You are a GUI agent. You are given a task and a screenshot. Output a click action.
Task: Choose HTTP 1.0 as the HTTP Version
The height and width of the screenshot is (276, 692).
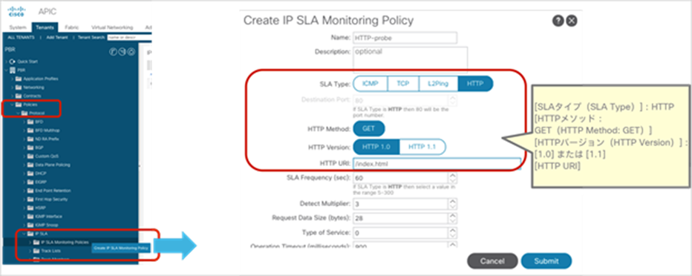[x=376, y=147]
